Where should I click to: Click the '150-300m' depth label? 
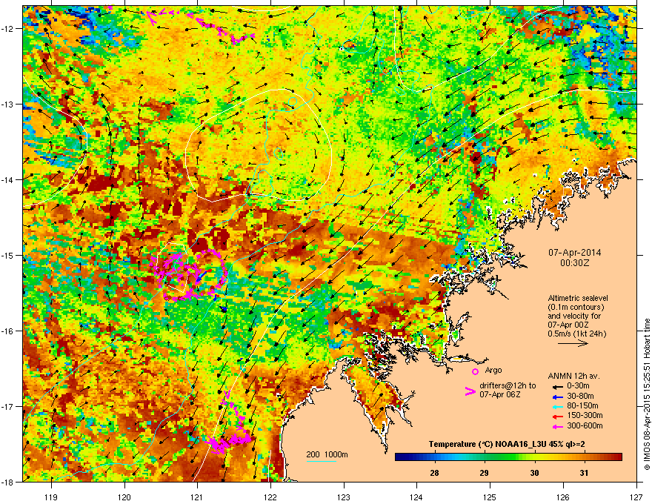(585, 415)
